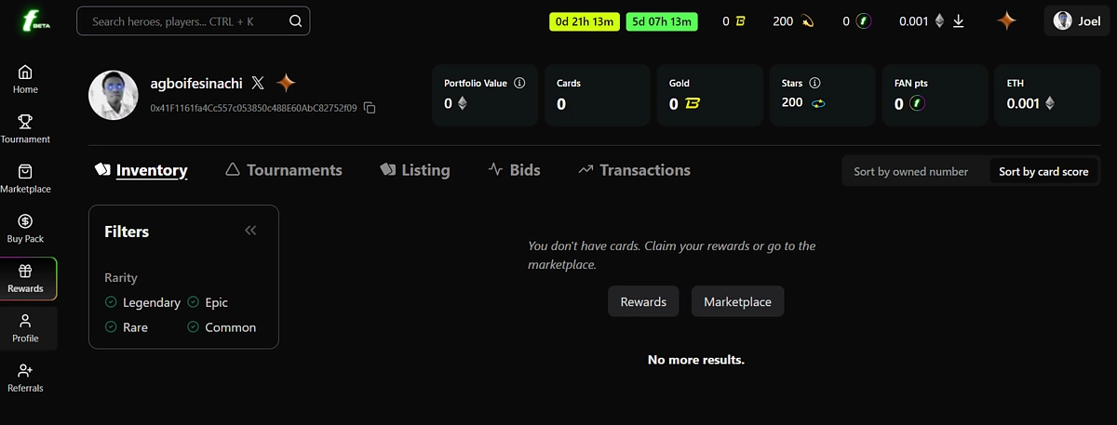1117x425 pixels.
Task: Open the X profile link icon
Action: pos(258,84)
